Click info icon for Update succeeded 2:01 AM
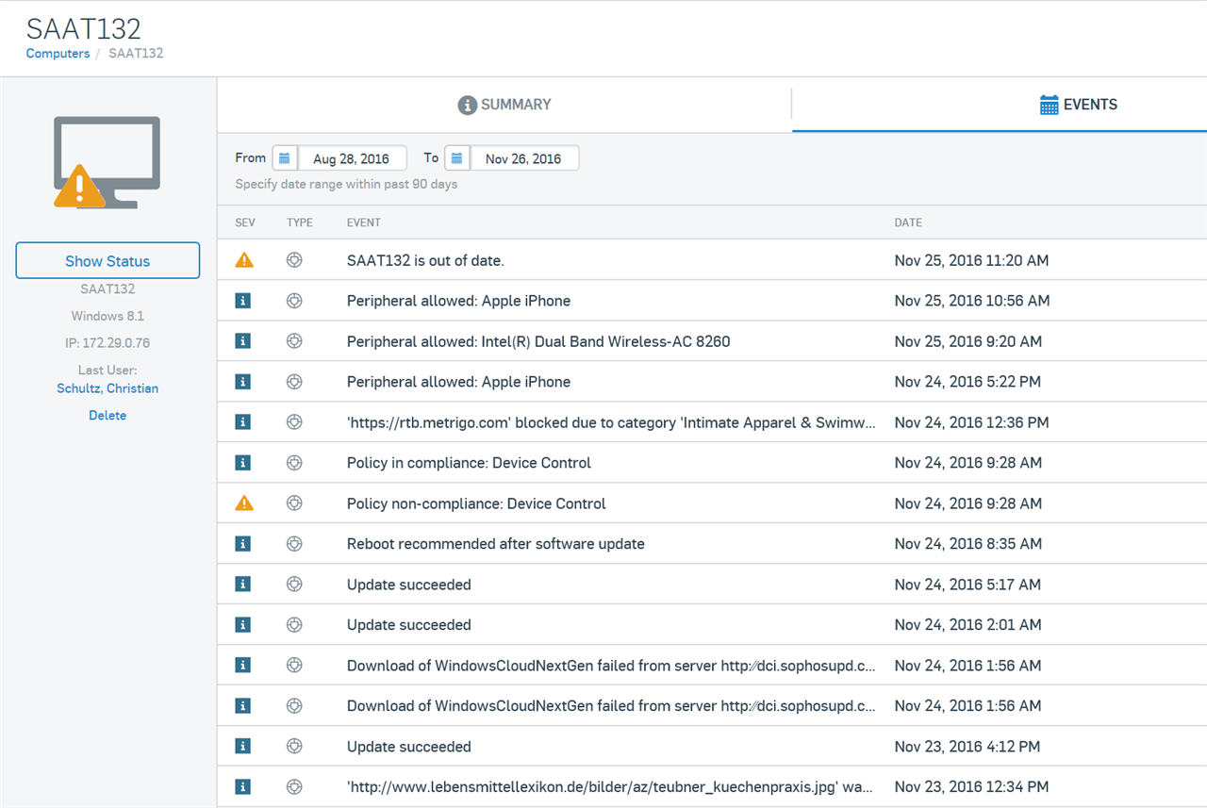 tap(243, 625)
